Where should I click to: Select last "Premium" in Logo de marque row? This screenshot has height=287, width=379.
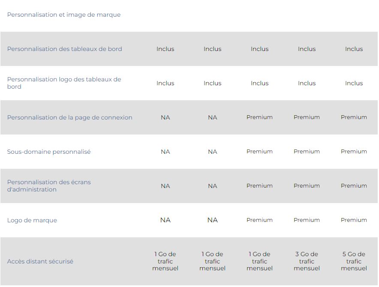354,220
